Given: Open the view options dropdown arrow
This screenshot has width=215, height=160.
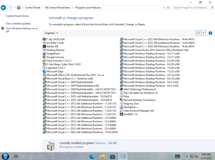Looking at the screenshot, I should click(203, 33).
